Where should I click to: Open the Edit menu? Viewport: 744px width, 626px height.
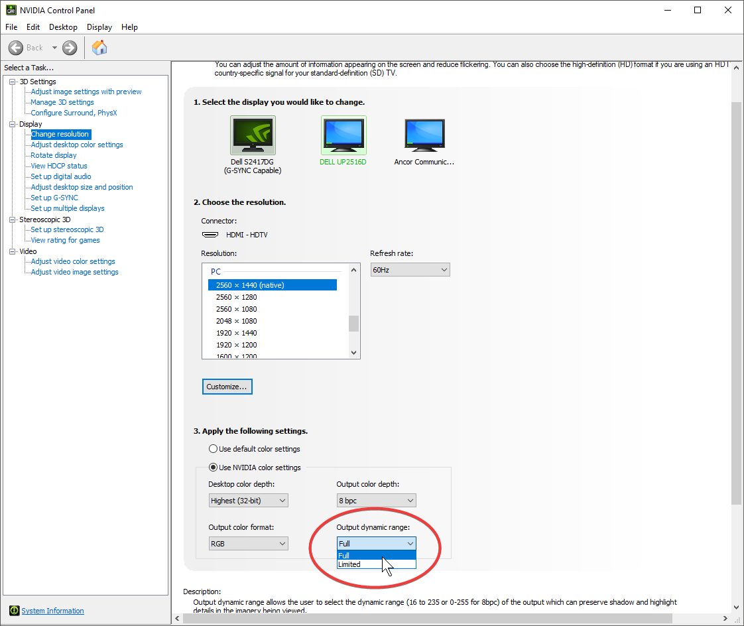[33, 27]
